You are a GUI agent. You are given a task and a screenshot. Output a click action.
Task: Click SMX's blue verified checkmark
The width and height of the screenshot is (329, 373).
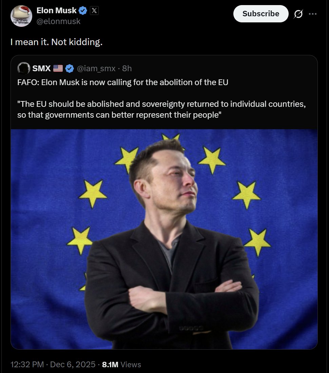coord(70,68)
